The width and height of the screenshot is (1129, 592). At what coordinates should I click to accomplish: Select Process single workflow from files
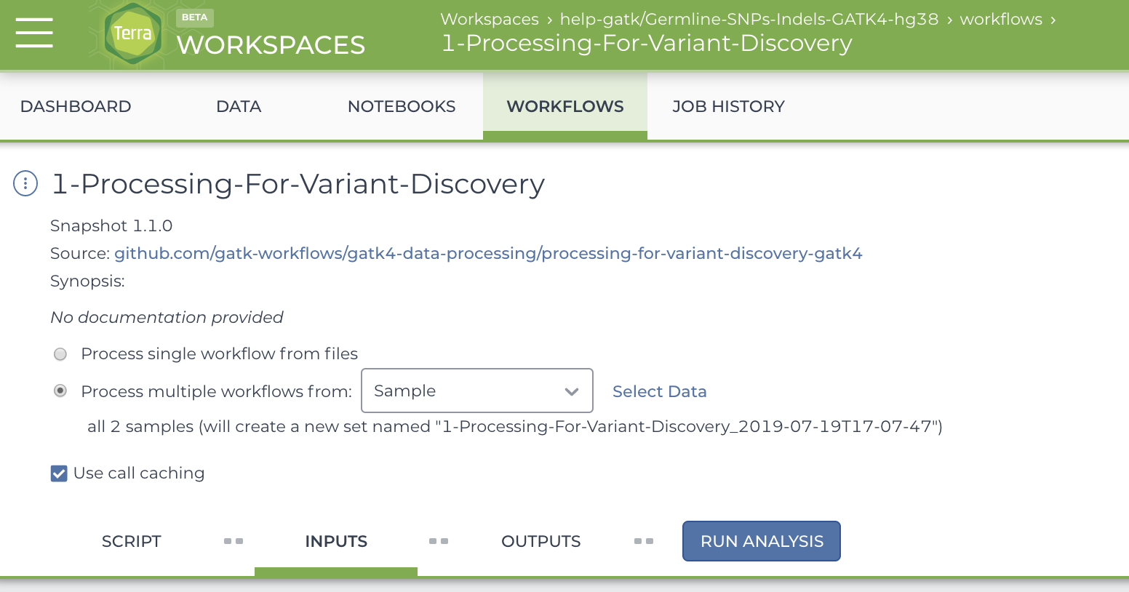click(60, 354)
